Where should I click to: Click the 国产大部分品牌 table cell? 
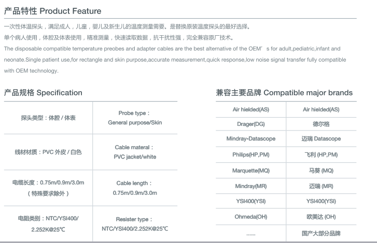321,234
